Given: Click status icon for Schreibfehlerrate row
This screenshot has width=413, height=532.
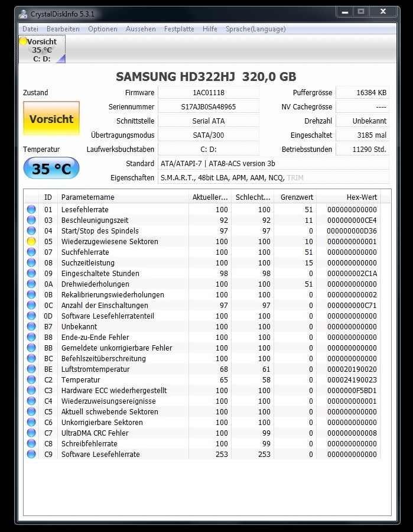Looking at the screenshot, I should coord(31,443).
